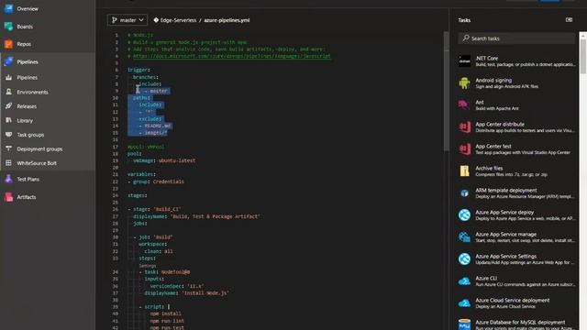
Task: Click the Releases rocket icon
Action: point(8,106)
